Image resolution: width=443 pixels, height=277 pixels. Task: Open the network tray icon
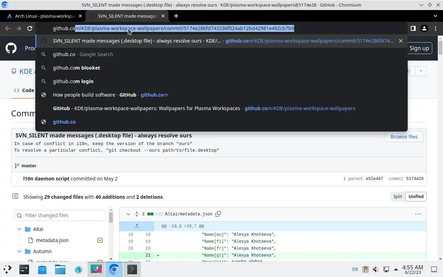[x=386, y=269]
